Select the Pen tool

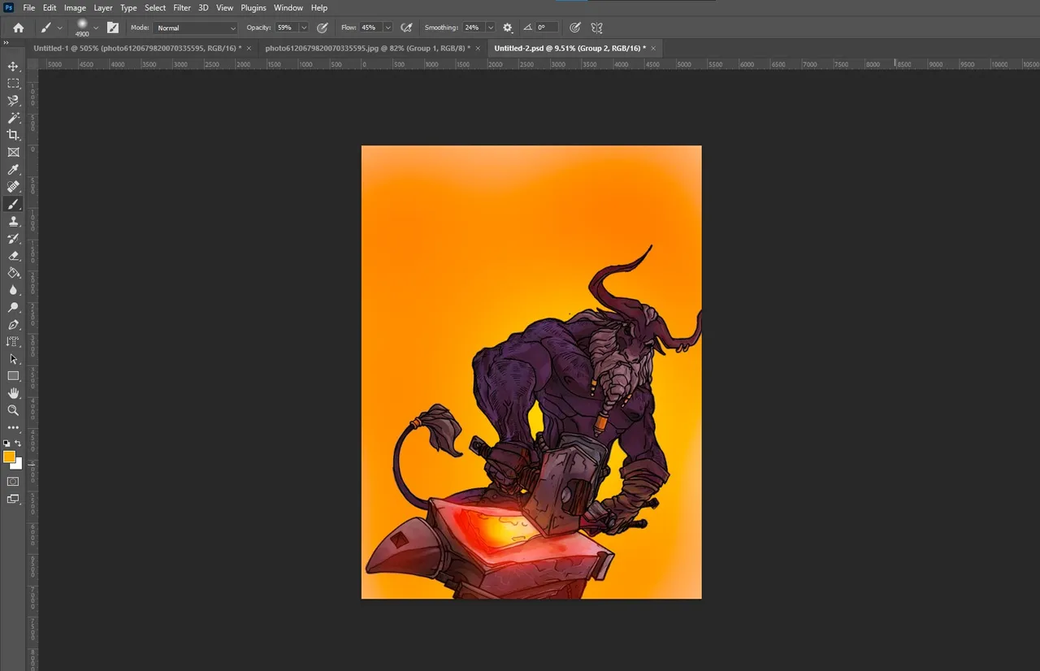click(x=13, y=324)
